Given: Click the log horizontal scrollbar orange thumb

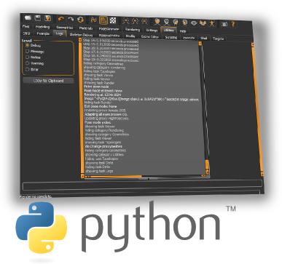Looking at the screenshot, I should [116, 177].
